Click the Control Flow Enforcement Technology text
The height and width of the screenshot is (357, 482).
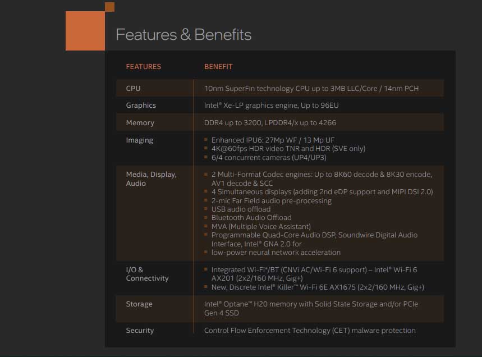[303, 330]
